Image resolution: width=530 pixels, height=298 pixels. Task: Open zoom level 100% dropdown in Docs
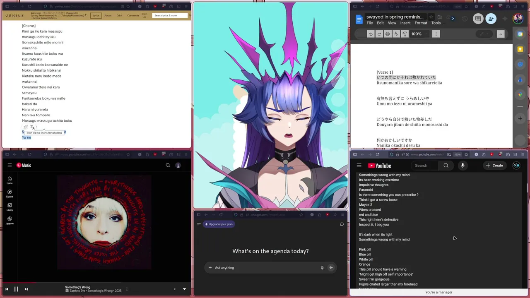(x=419, y=34)
